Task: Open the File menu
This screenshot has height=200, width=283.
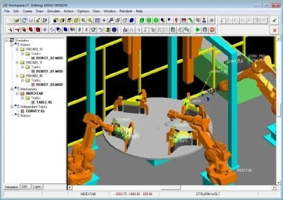Action: (x=7, y=11)
